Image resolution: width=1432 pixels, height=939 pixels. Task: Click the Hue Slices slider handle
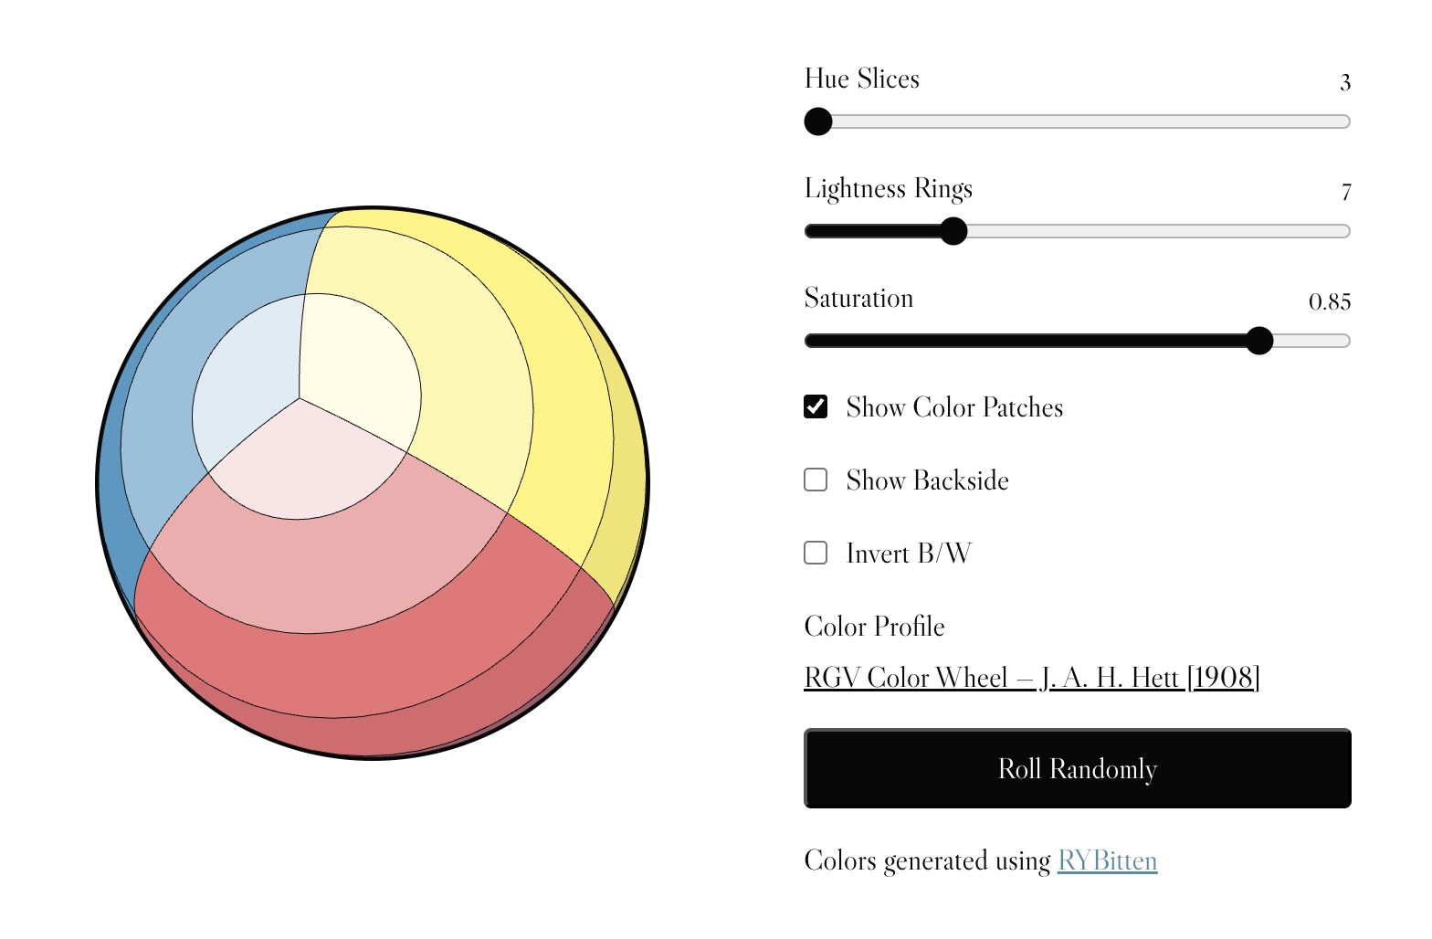(818, 121)
